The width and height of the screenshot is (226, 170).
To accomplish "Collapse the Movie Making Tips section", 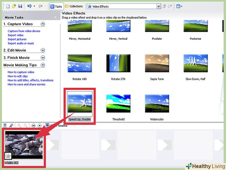I will (43, 65).
